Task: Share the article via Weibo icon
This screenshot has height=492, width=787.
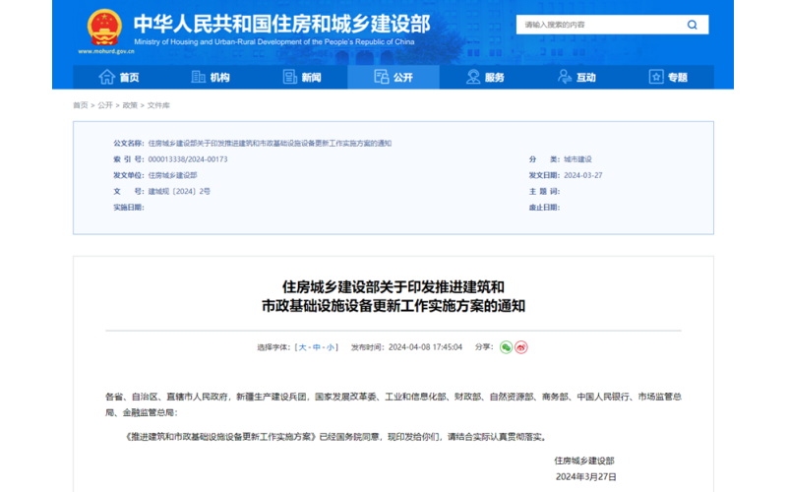Action: click(x=521, y=347)
